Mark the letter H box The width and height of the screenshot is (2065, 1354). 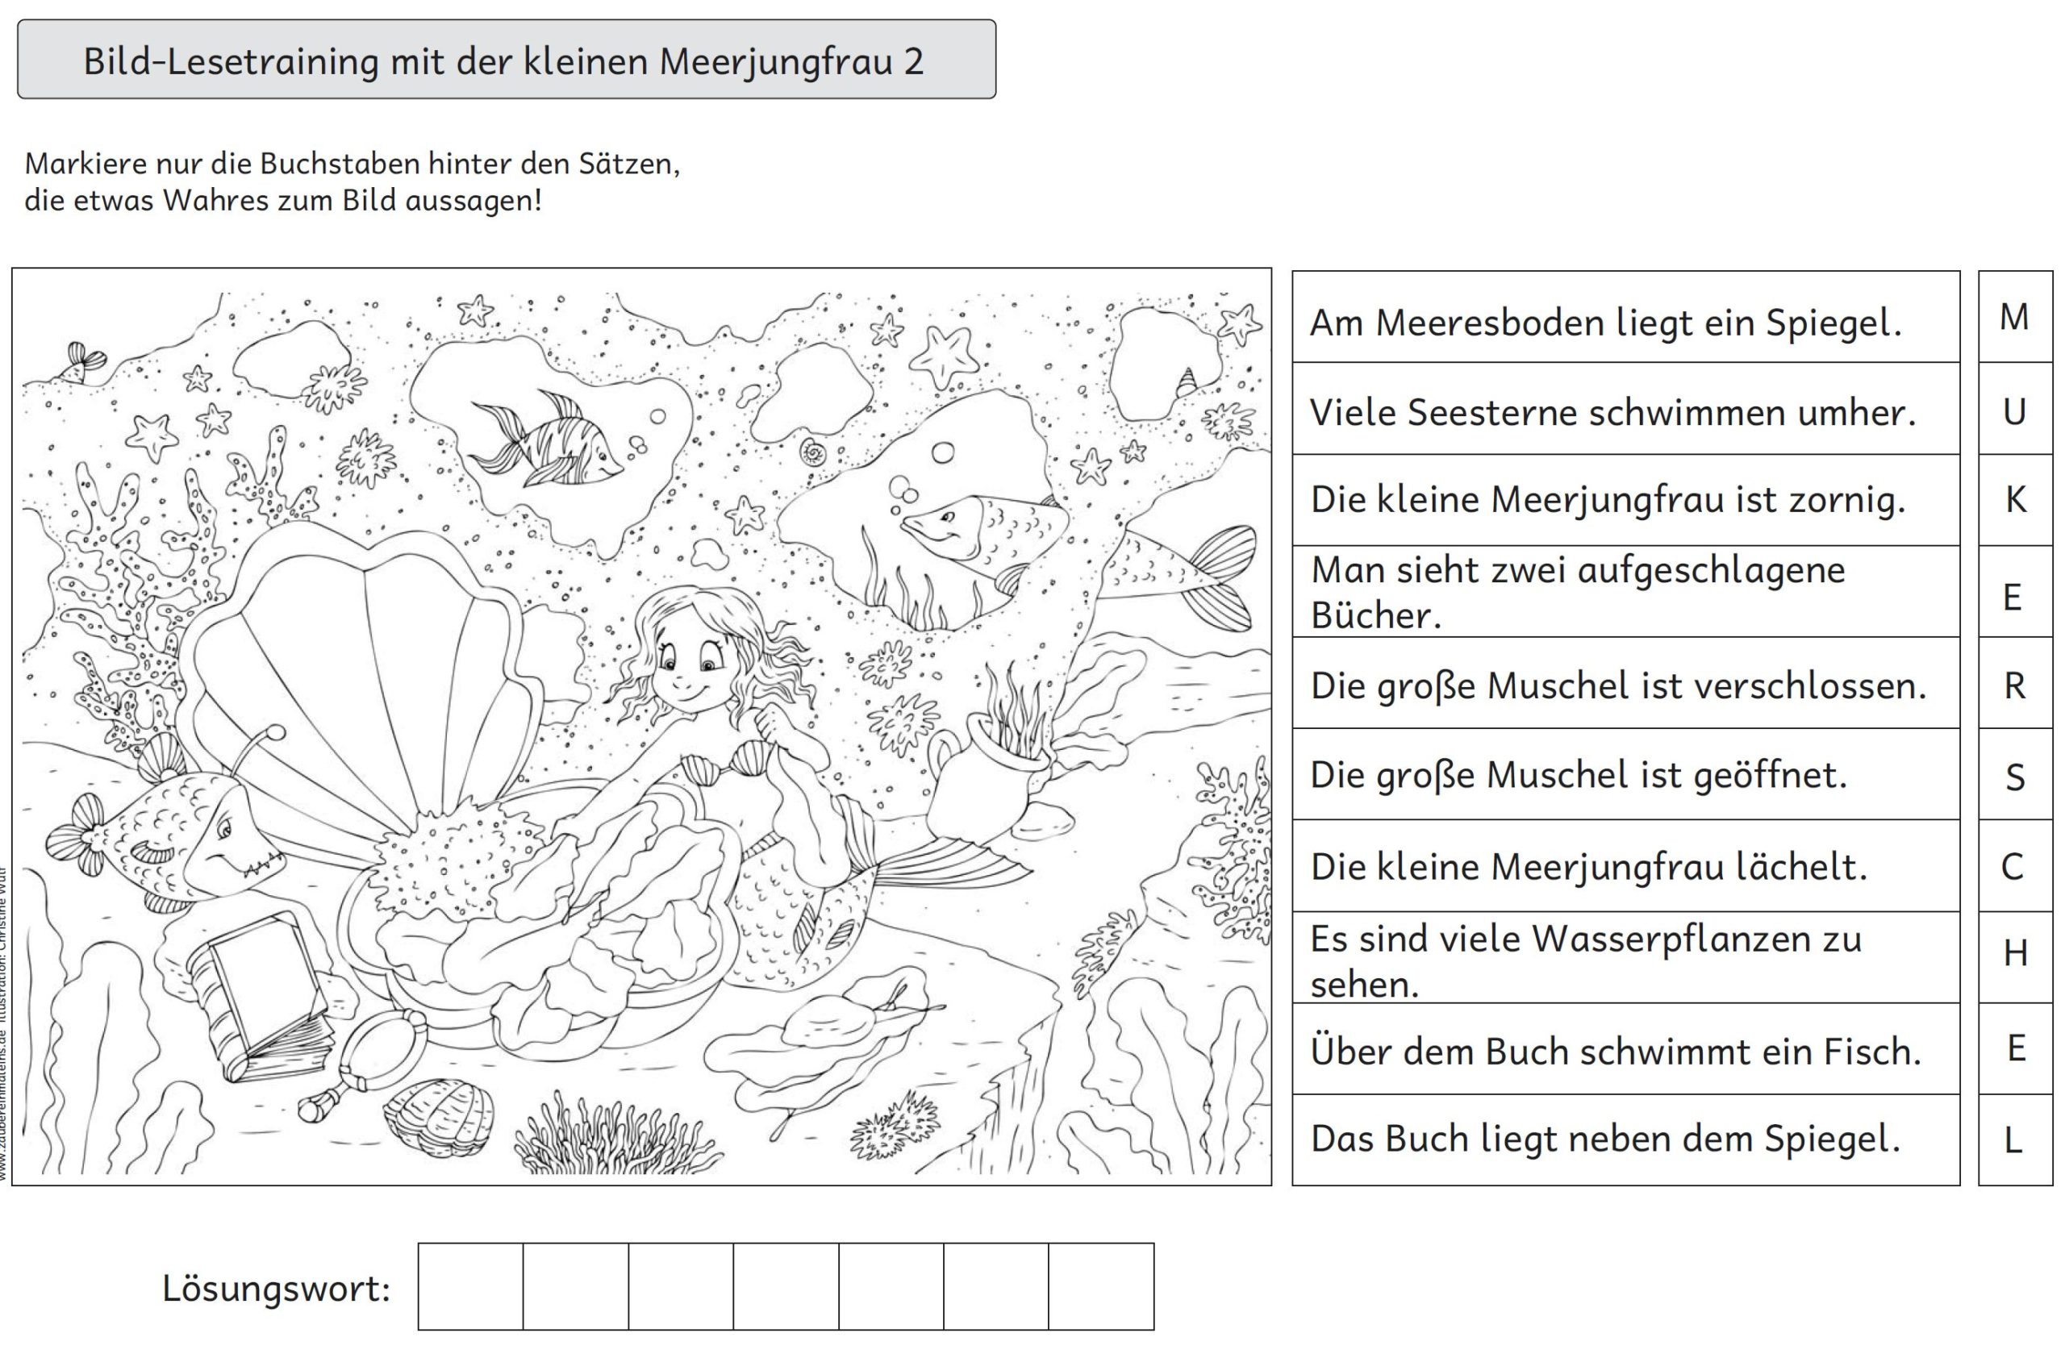coord(2015,957)
